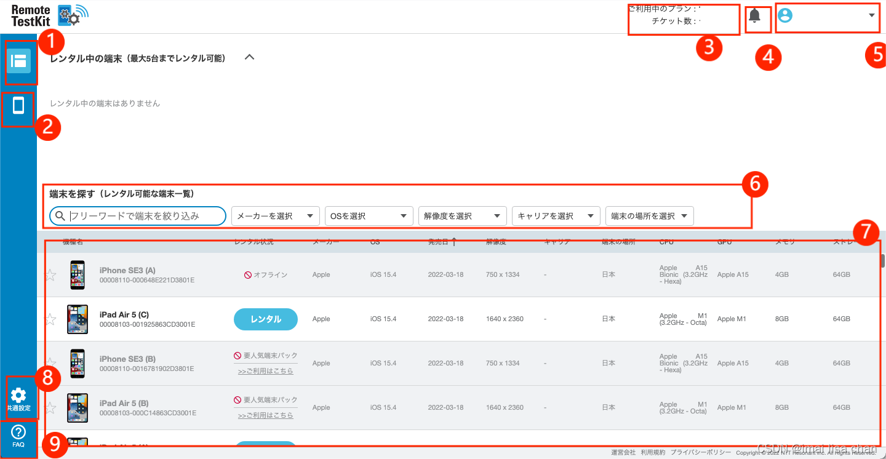886x459 pixels.
Task: Select the iPhone SE3 (B) device name
Action: pyautogui.click(x=127, y=359)
